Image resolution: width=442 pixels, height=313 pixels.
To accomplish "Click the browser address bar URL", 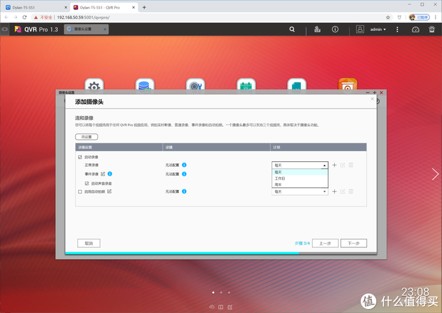I will (83, 18).
